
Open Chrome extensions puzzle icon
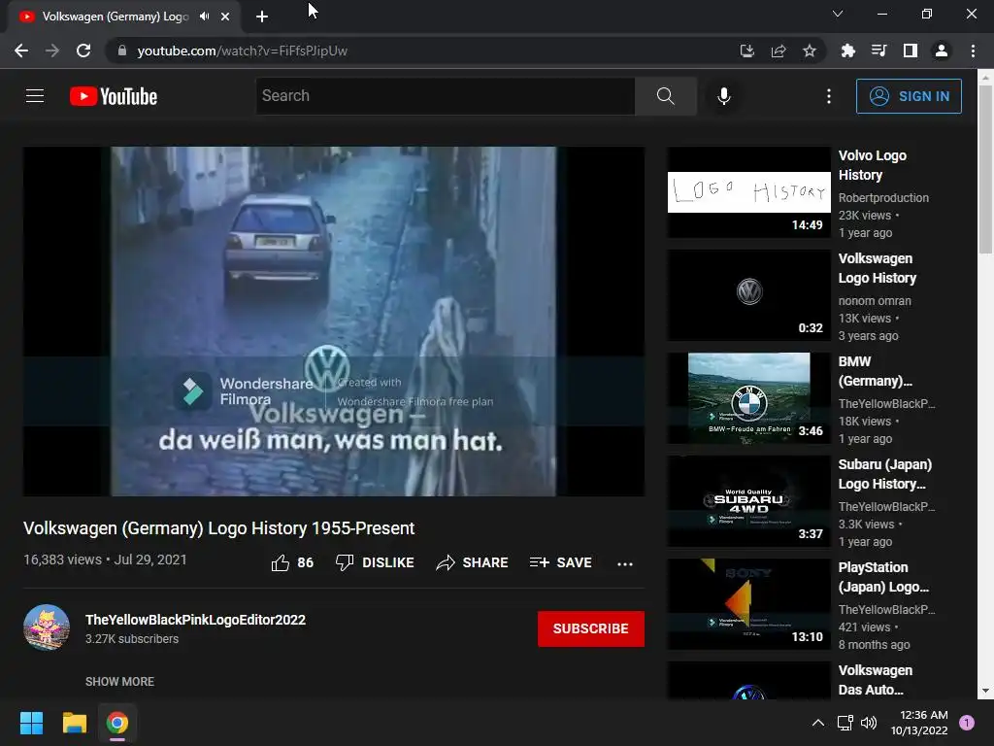[847, 51]
